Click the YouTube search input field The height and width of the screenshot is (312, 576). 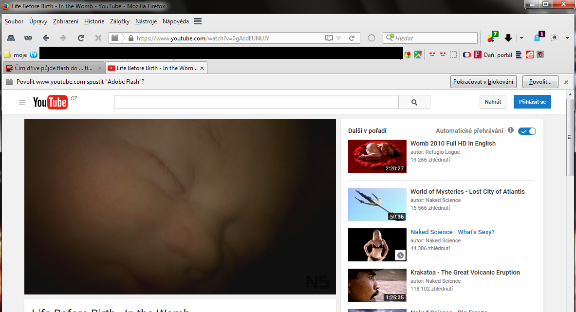[256, 102]
